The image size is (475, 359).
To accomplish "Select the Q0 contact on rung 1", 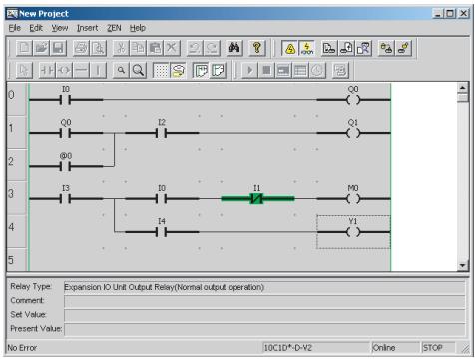I will (66, 133).
